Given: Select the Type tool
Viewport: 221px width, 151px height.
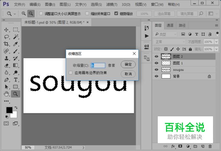Looking at the screenshot, I should coord(16,80).
